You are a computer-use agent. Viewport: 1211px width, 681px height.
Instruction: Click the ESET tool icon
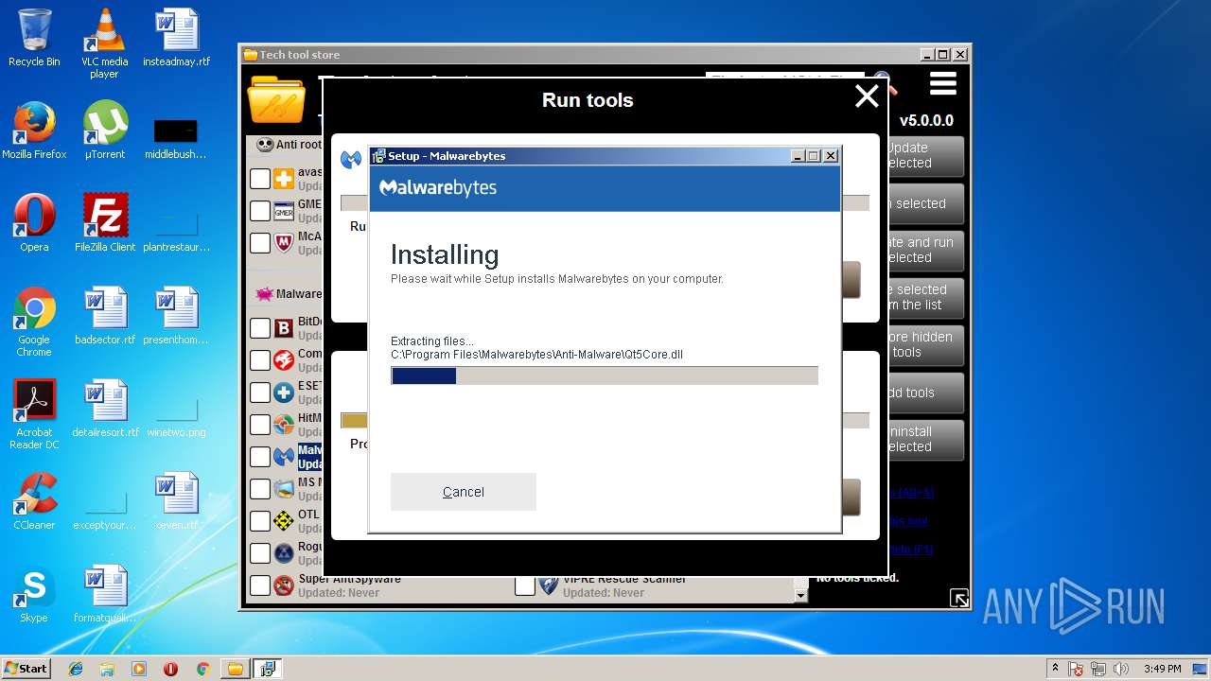284,393
